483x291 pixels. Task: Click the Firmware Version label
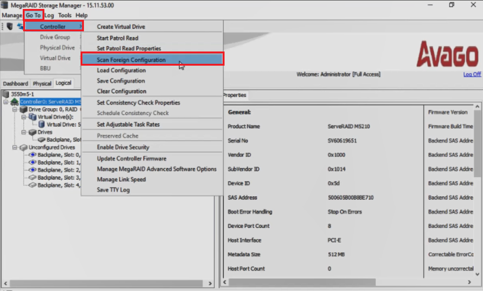[448, 112]
